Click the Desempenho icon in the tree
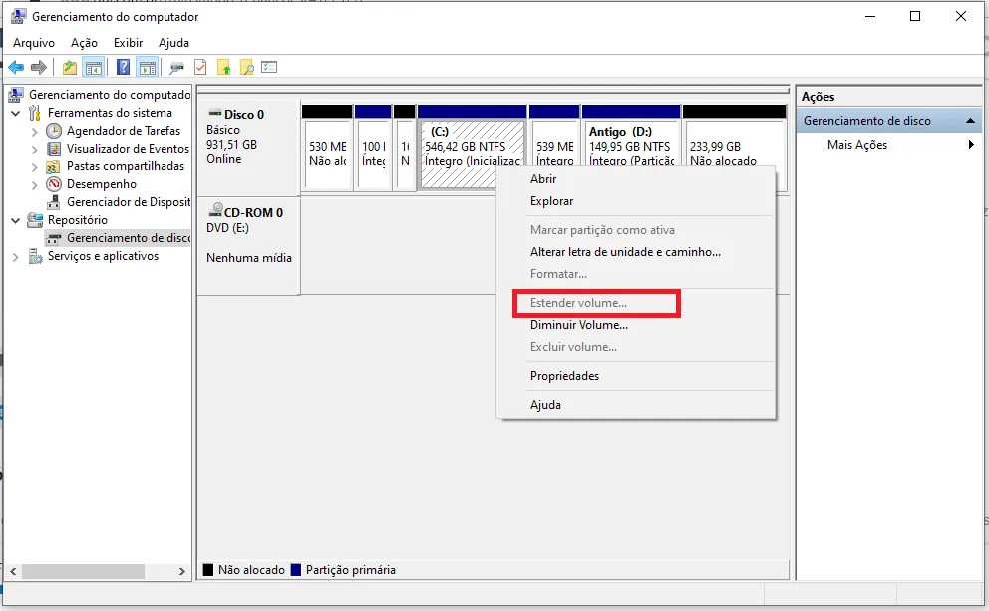This screenshot has width=989, height=611. point(54,184)
